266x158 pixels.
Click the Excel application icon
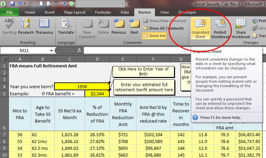3,4
